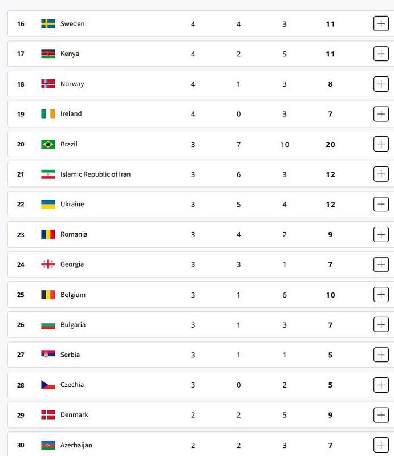
Task: Select the Azerbaijan country name
Action: point(76,445)
